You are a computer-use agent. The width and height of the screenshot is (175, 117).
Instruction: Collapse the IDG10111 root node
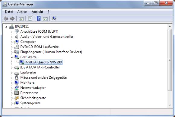(x=6, y=27)
